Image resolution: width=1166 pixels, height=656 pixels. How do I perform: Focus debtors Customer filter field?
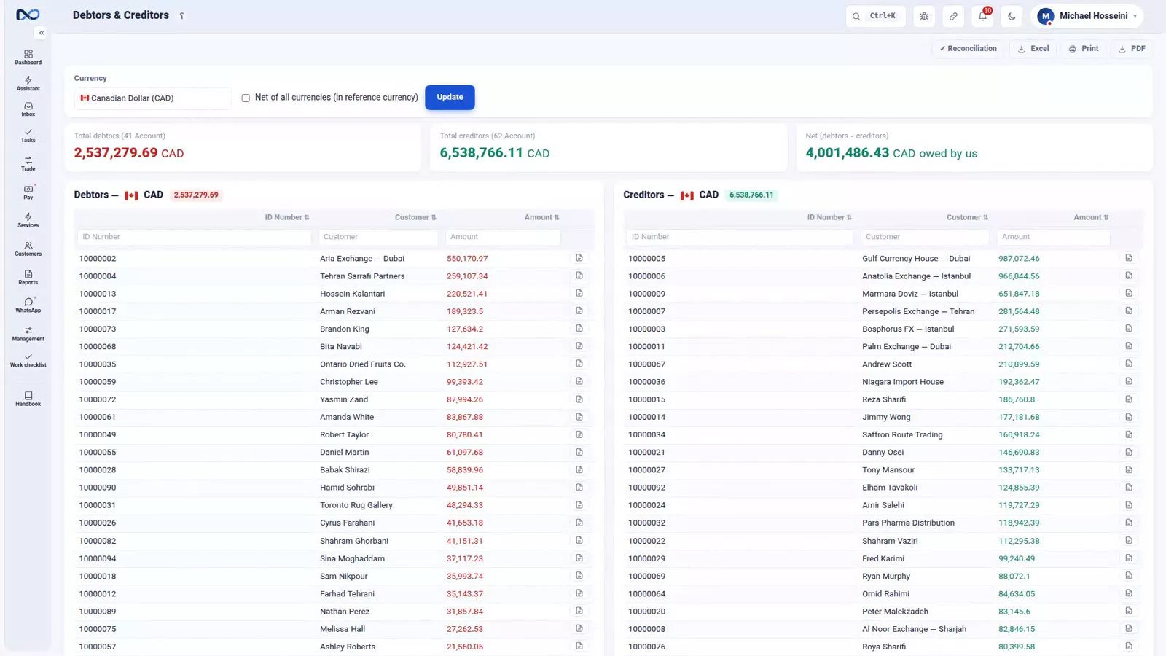coord(378,237)
